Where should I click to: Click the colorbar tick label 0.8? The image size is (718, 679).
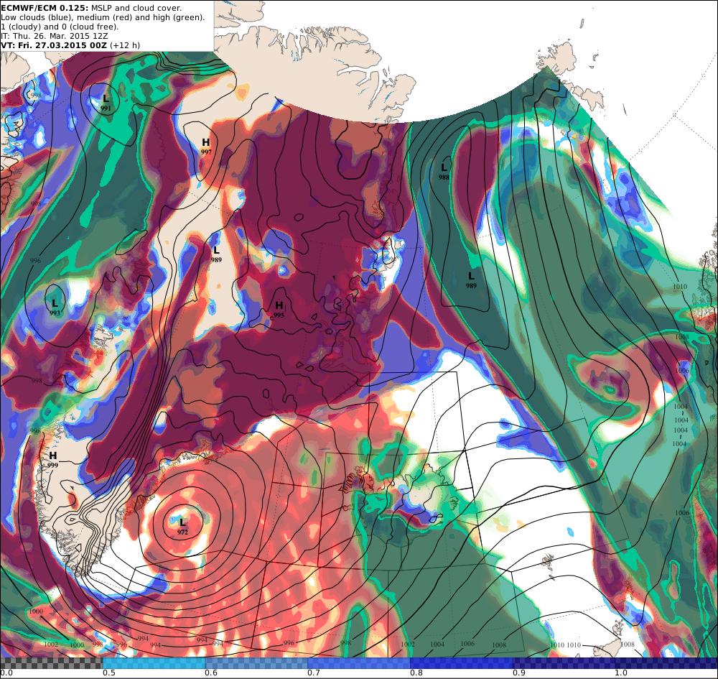point(416,673)
